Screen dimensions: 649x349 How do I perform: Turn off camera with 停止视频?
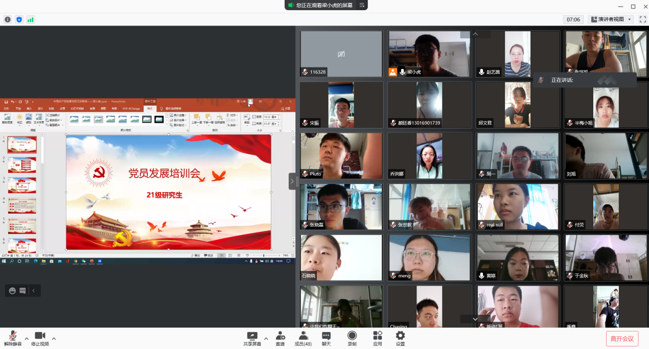[x=40, y=338]
